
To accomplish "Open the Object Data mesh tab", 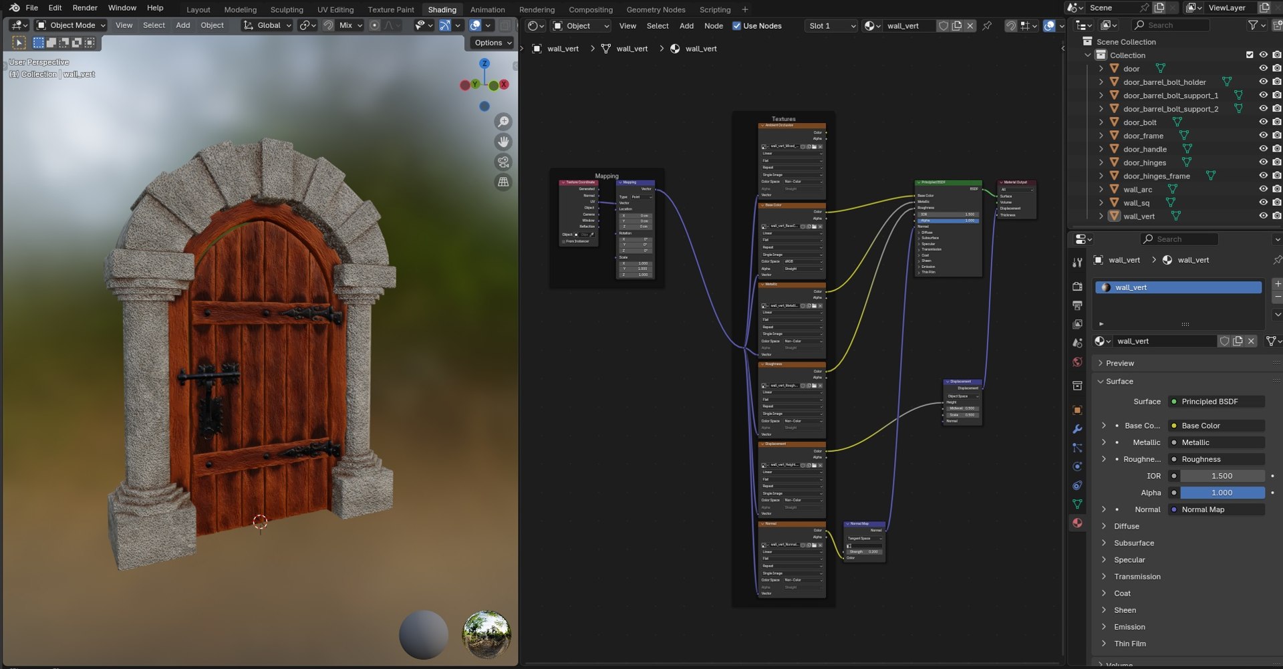I will pyautogui.click(x=1077, y=504).
